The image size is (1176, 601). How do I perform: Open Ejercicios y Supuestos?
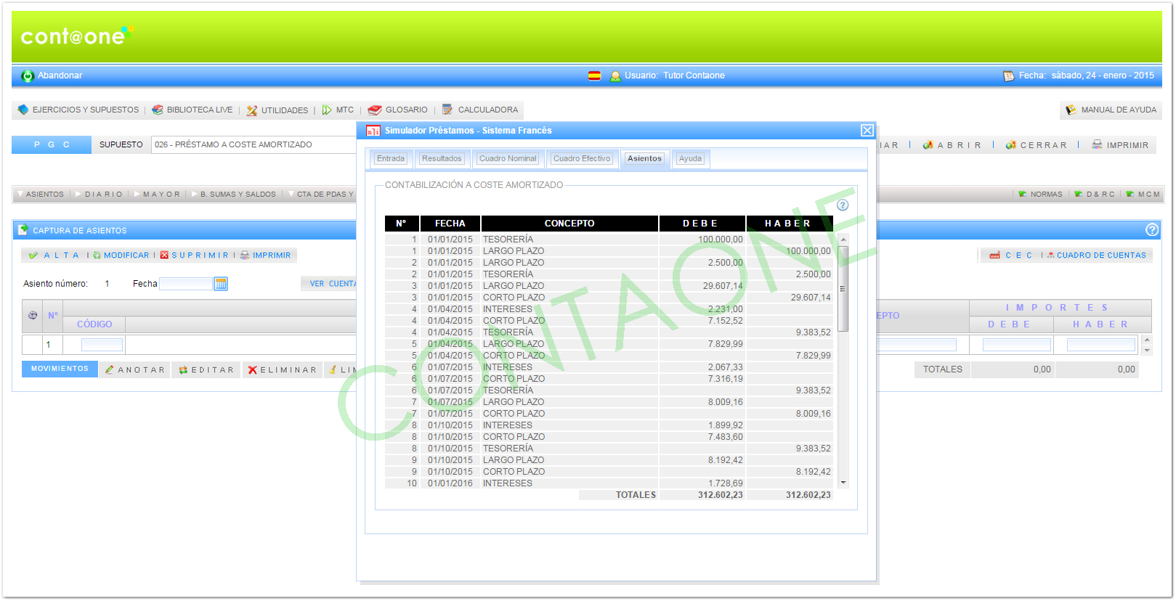78,110
